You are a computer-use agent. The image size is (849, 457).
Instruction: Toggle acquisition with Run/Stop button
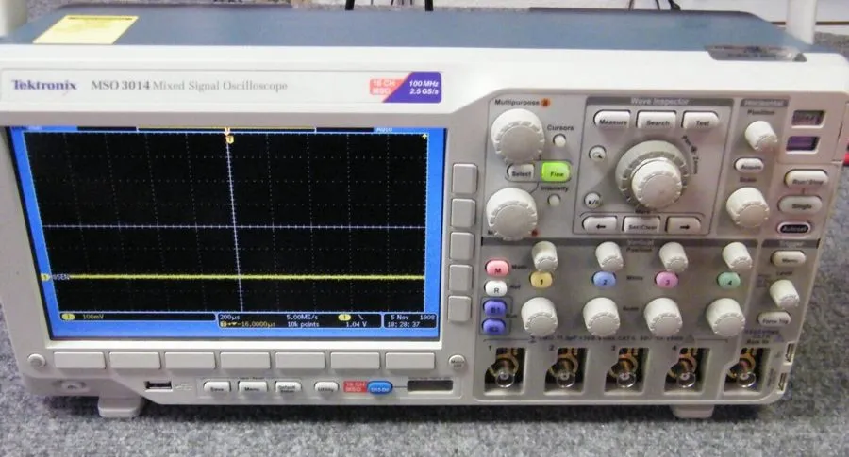pos(807,179)
